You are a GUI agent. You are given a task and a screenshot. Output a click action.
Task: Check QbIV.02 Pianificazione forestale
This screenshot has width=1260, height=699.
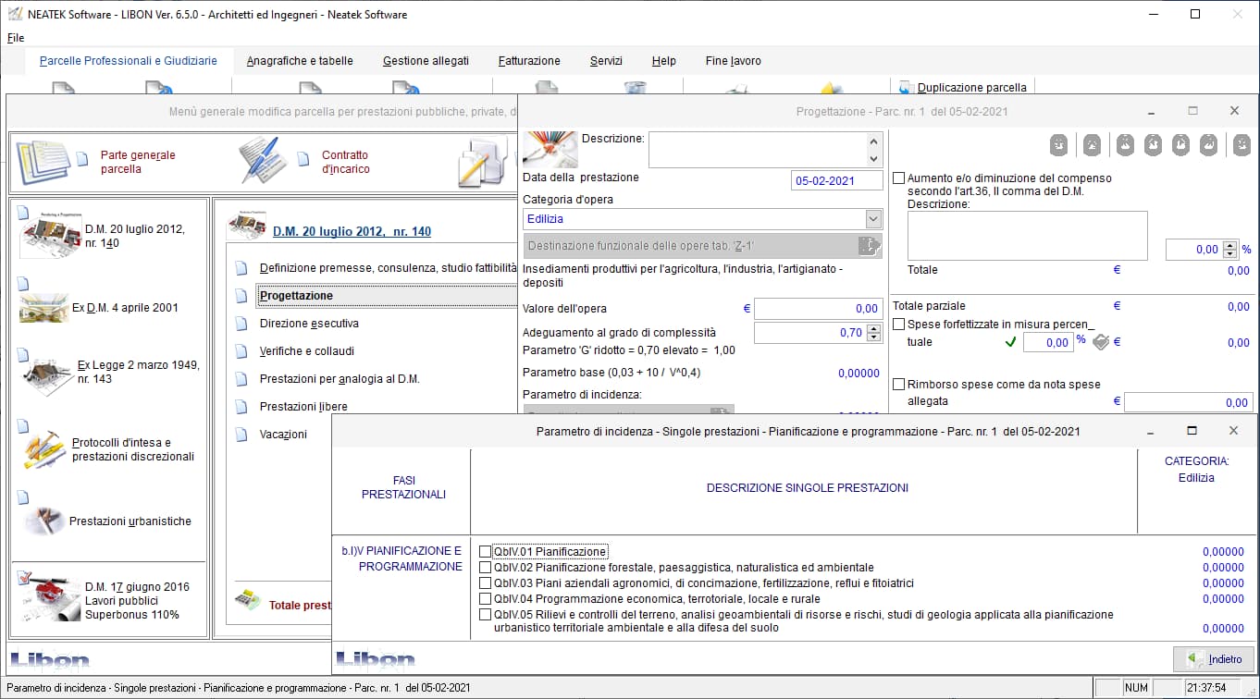pos(485,568)
